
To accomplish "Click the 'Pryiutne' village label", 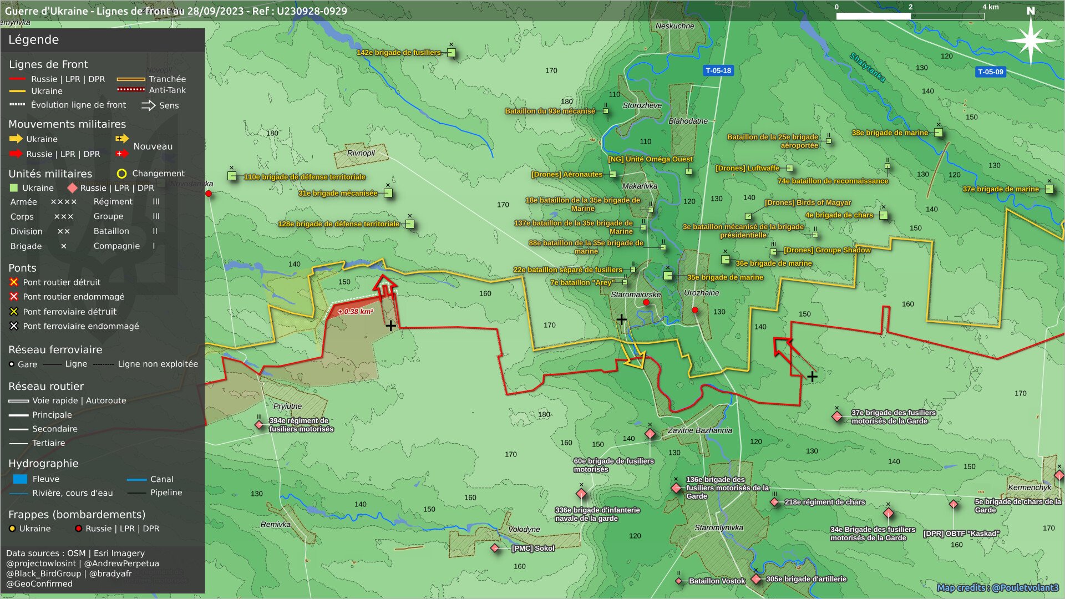I will 288,407.
